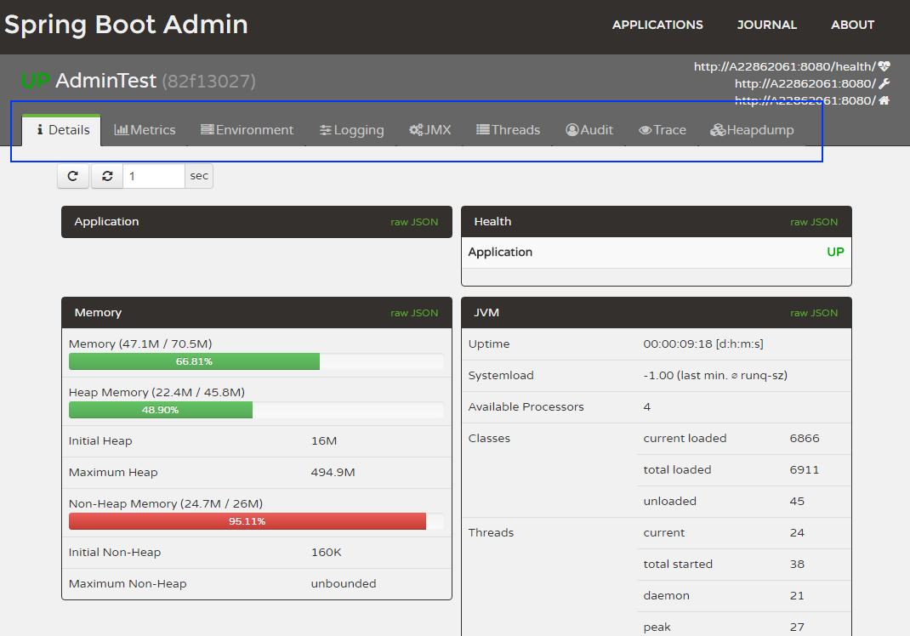Click the single refresh arrow button

coord(73,176)
